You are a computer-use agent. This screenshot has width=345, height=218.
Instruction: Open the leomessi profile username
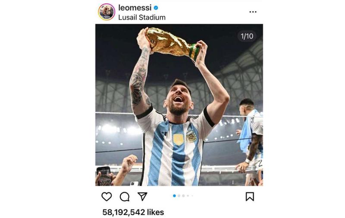coord(135,8)
